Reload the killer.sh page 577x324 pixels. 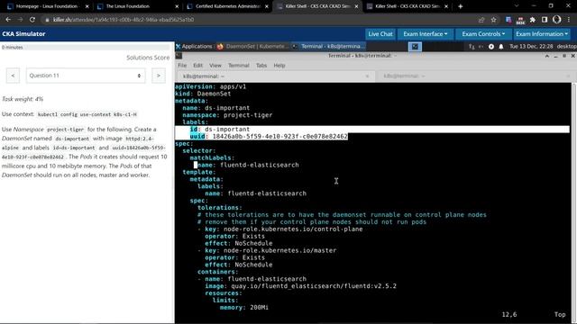click(32, 20)
